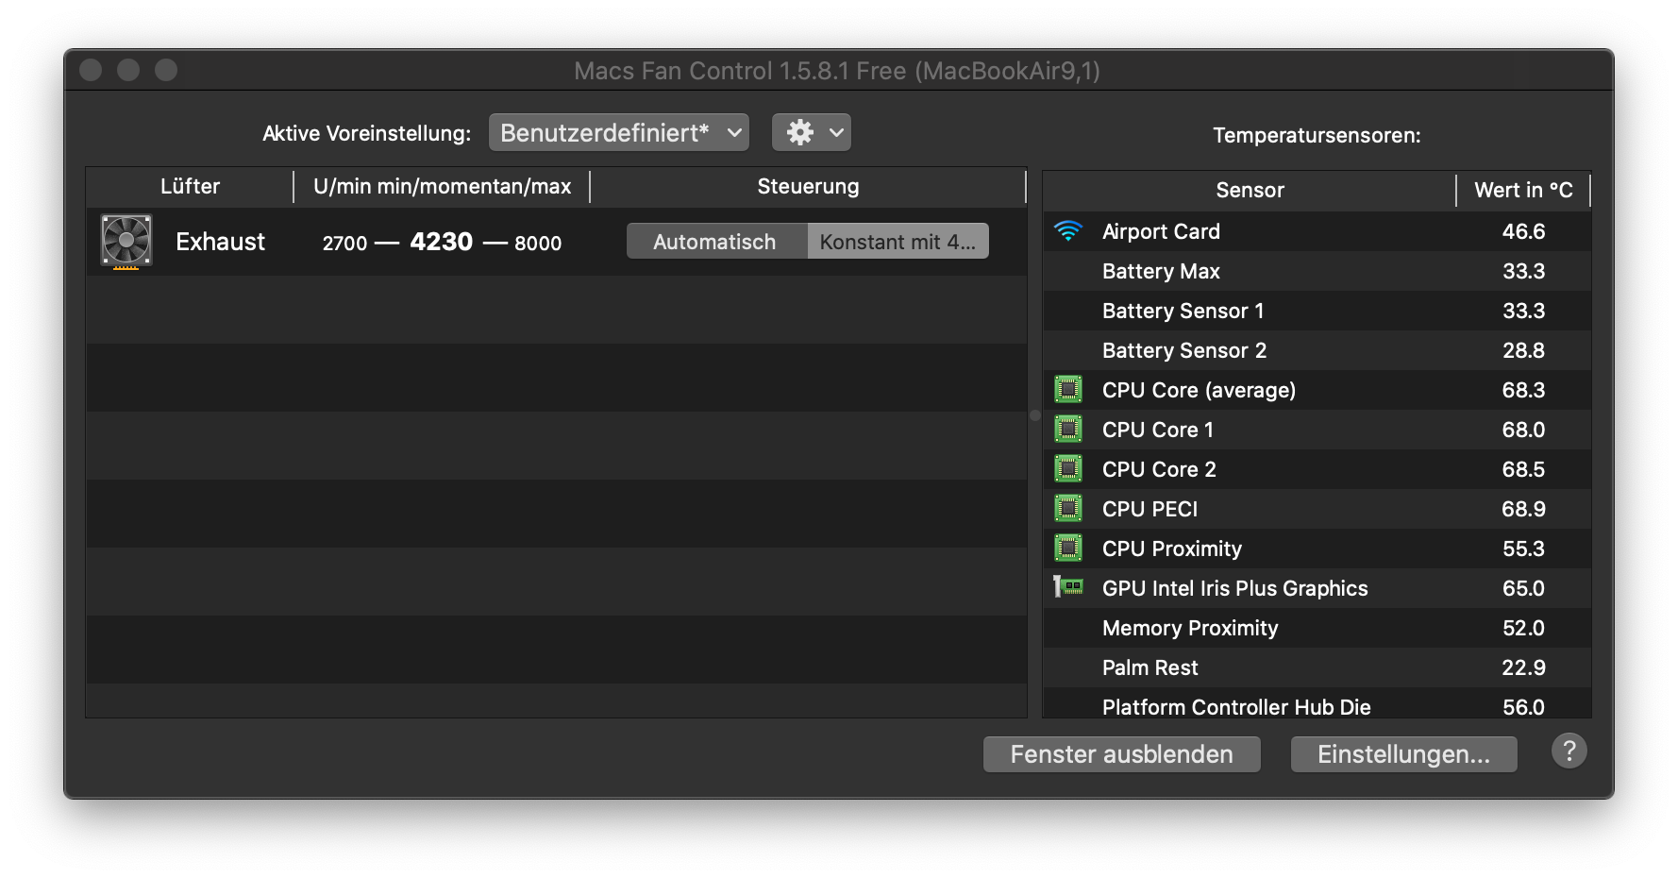Select CPU Core (average) label
This screenshot has width=1678, height=878.
(1199, 390)
